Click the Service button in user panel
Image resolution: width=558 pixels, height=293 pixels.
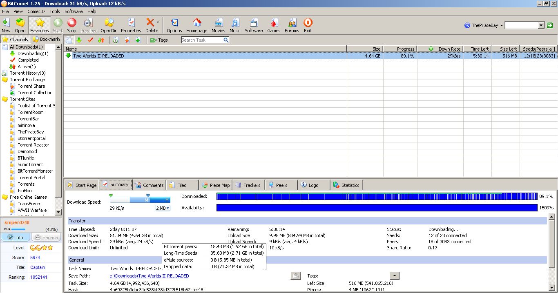(46, 237)
